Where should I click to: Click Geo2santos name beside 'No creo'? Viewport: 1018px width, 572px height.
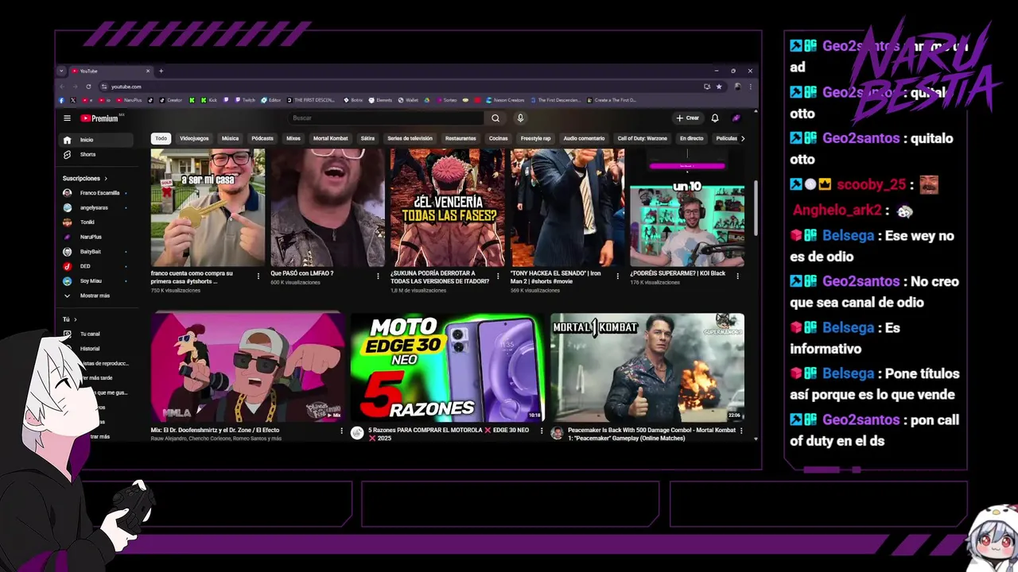[861, 281]
